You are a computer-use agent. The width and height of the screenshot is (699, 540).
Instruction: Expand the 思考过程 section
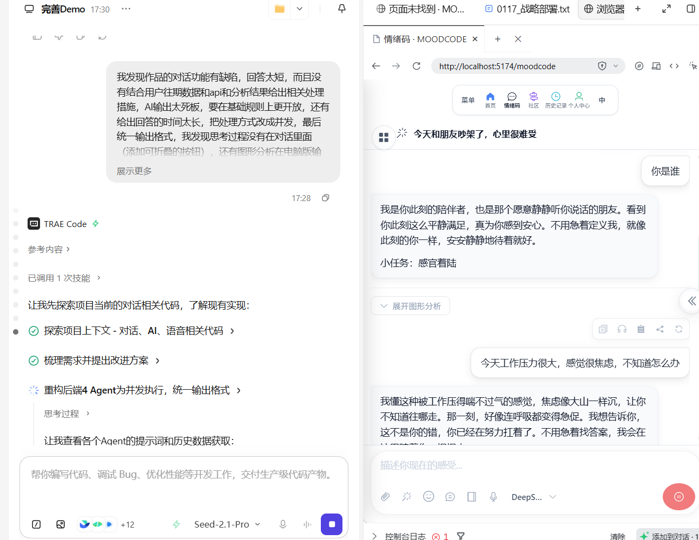(x=67, y=414)
